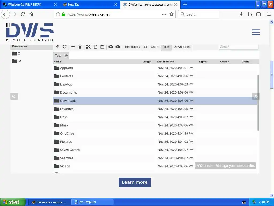Select the Desktop folder
274x206 pixels.
pyautogui.click(x=155, y=84)
